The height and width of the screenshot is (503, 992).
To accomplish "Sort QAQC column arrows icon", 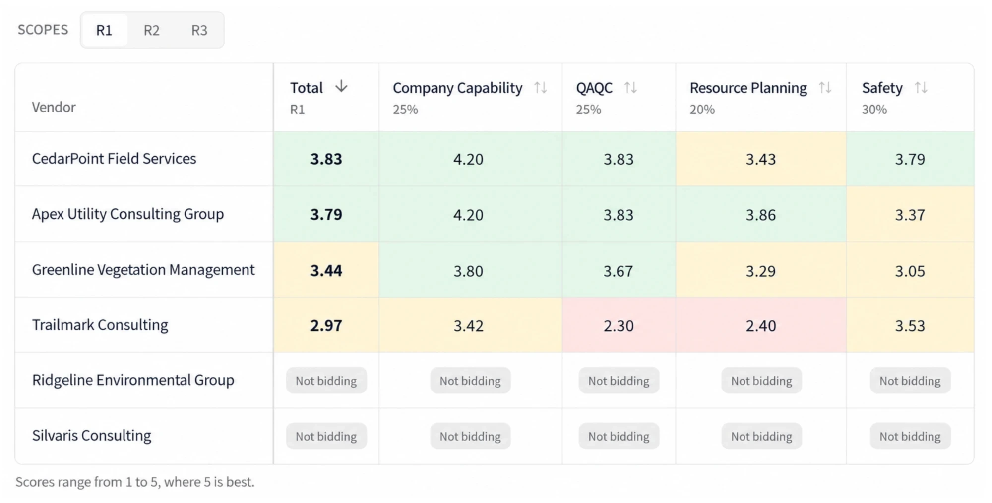I will point(630,88).
